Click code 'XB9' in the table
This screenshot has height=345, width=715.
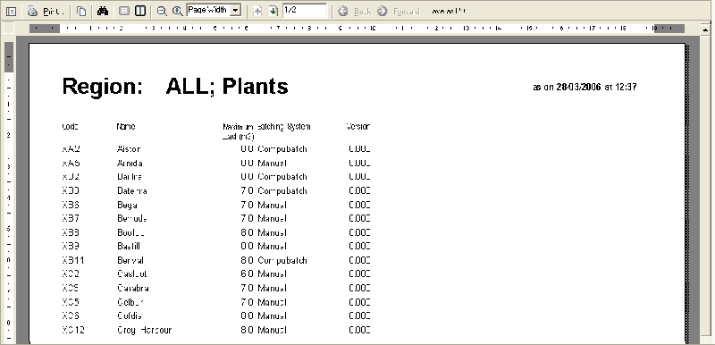pyautogui.click(x=71, y=246)
